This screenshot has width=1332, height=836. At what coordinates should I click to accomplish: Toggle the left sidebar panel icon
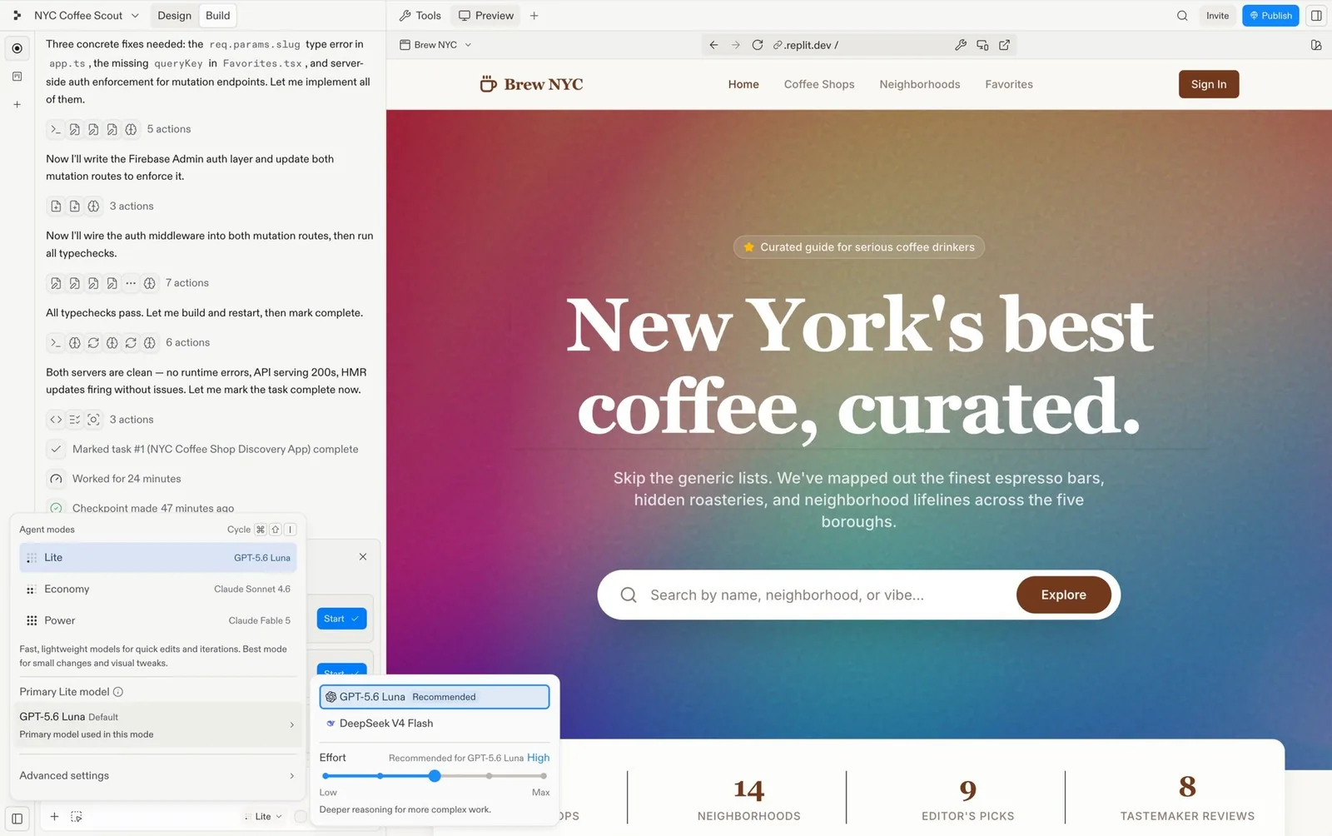coord(17,818)
